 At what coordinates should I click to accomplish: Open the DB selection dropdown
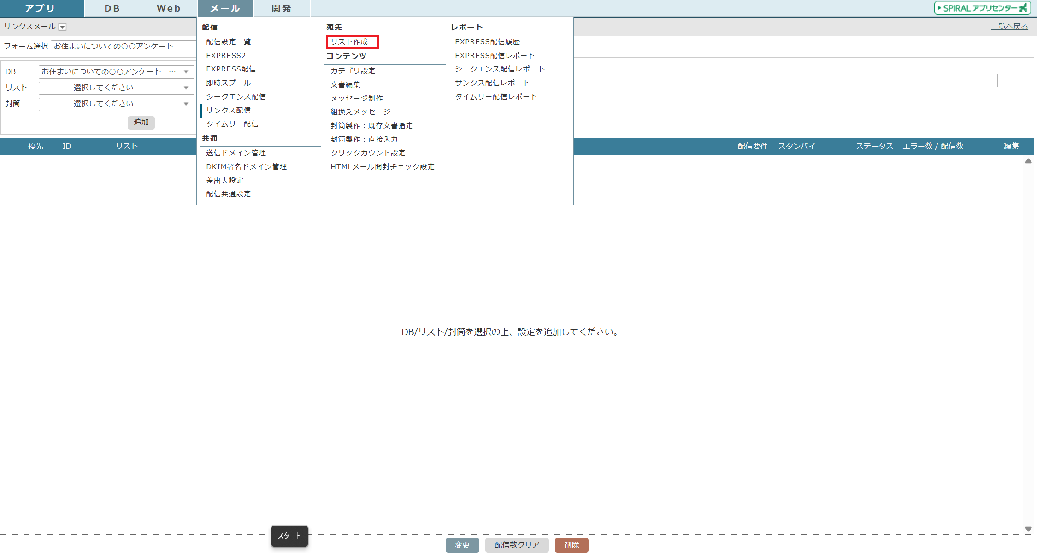pyautogui.click(x=116, y=72)
